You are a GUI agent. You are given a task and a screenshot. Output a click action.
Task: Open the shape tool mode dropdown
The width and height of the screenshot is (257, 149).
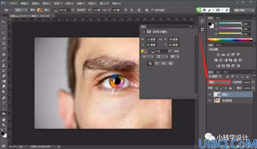point(21,10)
